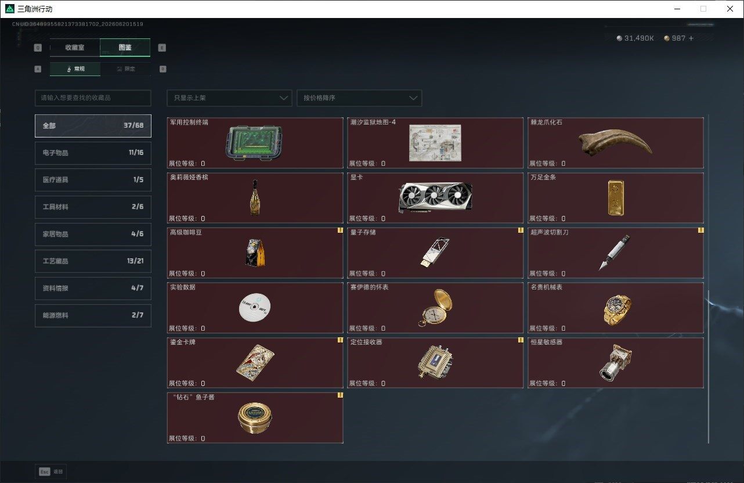744x483 pixels.
Task: Switch to the 收藏室 tab
Action: (x=75, y=48)
